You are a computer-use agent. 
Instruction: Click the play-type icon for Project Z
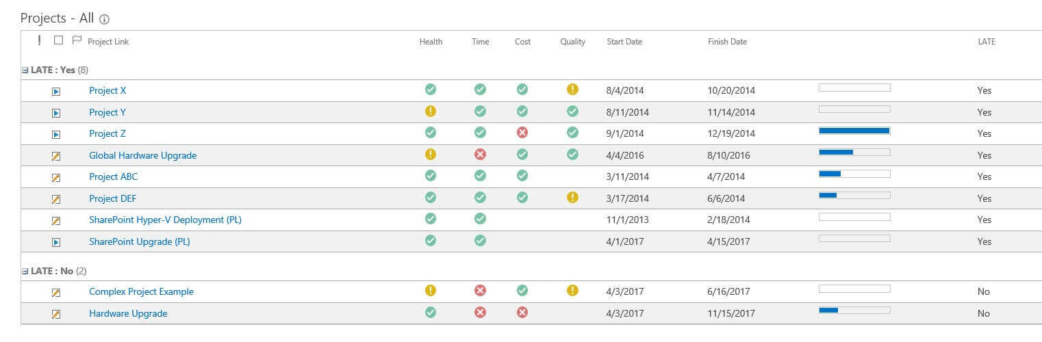[x=56, y=134]
